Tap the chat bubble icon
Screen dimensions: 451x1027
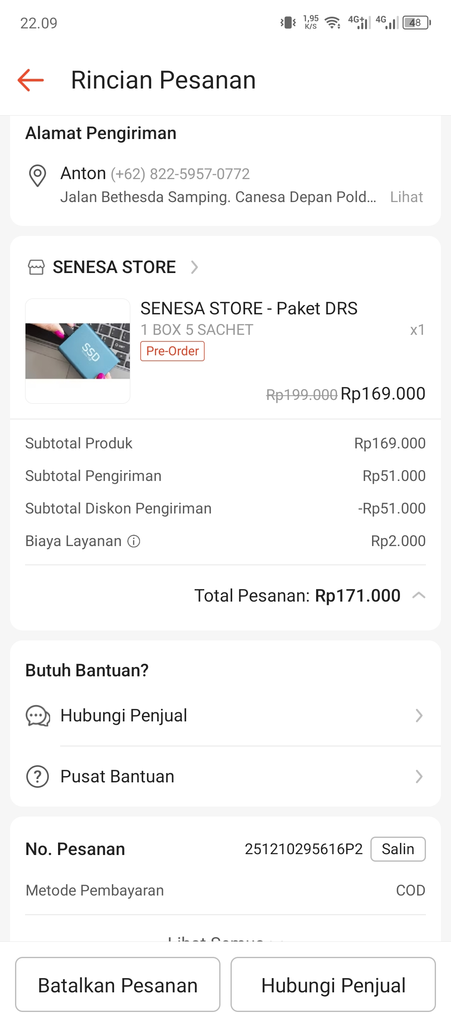(x=38, y=716)
